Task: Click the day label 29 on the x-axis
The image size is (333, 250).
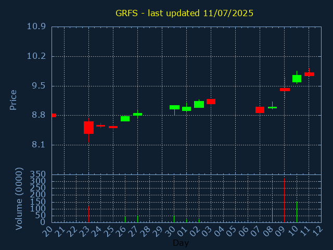Action: pyautogui.click(x=157, y=231)
